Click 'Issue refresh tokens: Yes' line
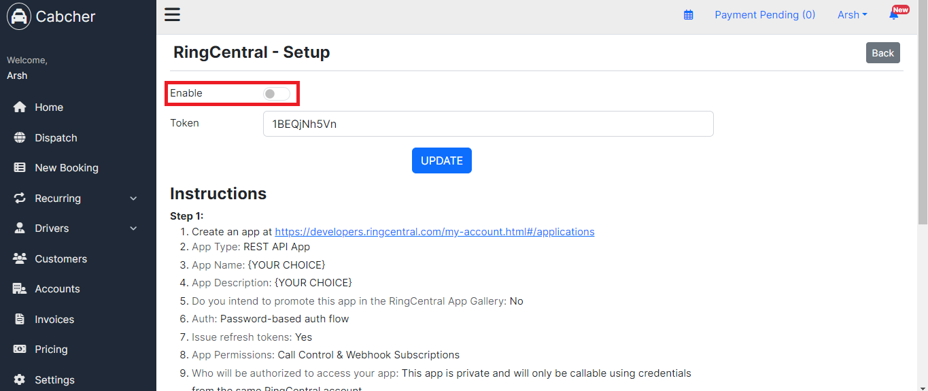 (x=252, y=337)
